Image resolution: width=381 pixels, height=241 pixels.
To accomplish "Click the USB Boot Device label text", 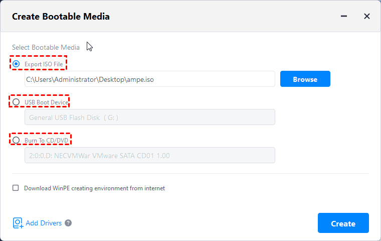I will pyautogui.click(x=46, y=102).
